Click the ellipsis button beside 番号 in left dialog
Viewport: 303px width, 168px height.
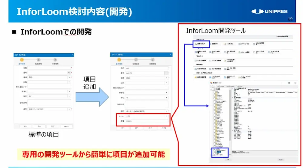point(69,73)
